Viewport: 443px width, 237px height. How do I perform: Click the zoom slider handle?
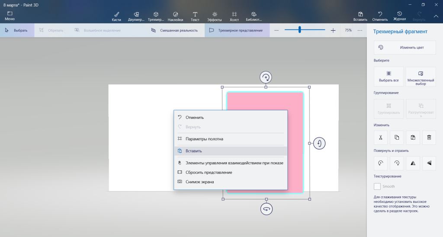pyautogui.click(x=299, y=30)
